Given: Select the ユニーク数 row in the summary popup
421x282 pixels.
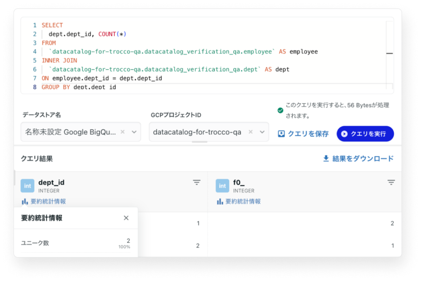Looking at the screenshot, I should 75,243.
